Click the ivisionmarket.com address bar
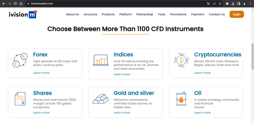 pos(113,3)
